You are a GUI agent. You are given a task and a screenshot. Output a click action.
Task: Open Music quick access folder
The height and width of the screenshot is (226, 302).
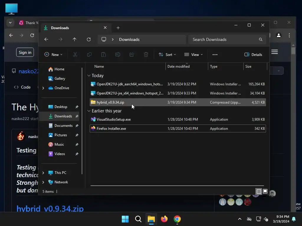pos(60,144)
